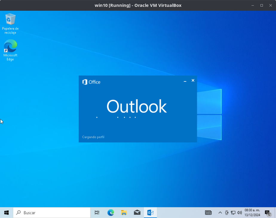Minimize the Outlook splash screen
The width and height of the screenshot is (276, 218).
click(185, 81)
